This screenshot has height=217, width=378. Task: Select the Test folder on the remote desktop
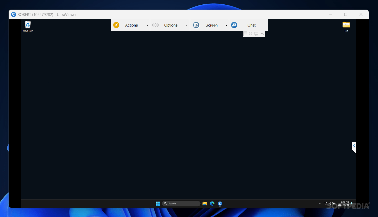[346, 27]
